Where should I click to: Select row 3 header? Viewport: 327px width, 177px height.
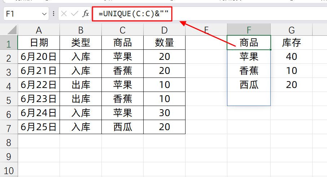point(9,71)
